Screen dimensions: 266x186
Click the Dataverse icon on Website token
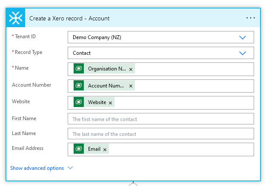[79, 102]
